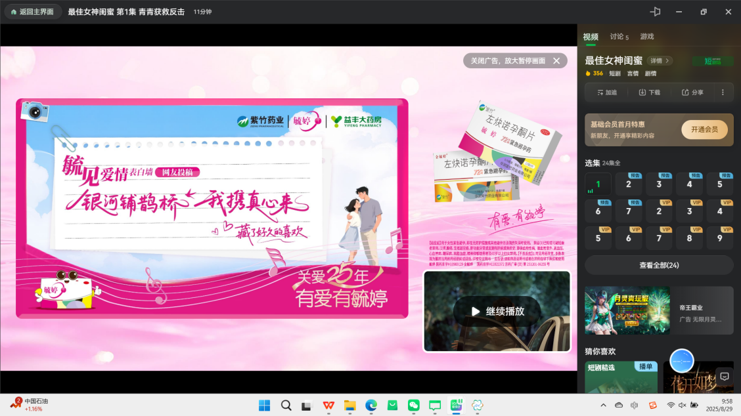Open the 帝王霸业 game ad thumbnail
This screenshot has height=416, width=741.
[627, 310]
